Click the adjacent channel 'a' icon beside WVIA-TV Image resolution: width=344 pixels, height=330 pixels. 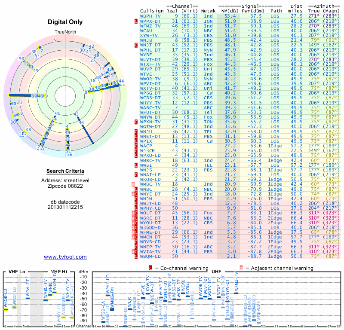pyautogui.click(x=133, y=251)
